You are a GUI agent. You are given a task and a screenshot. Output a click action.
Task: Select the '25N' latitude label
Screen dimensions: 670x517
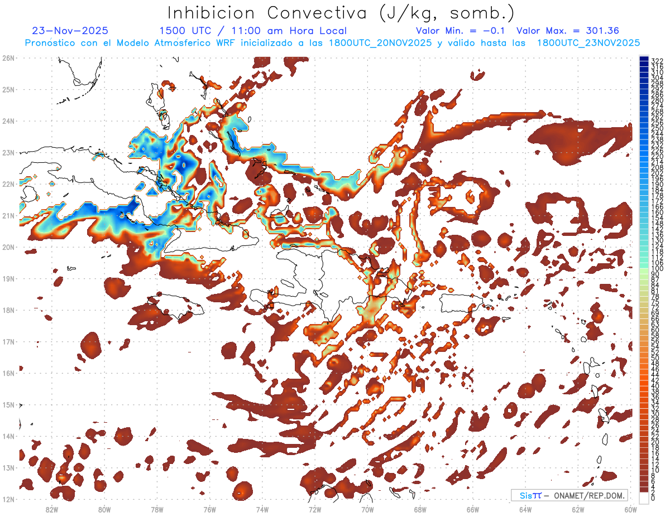8,89
